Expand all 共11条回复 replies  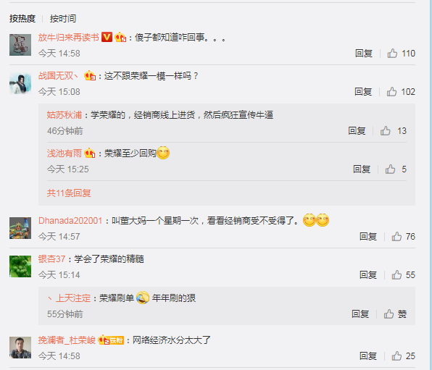[x=69, y=193]
